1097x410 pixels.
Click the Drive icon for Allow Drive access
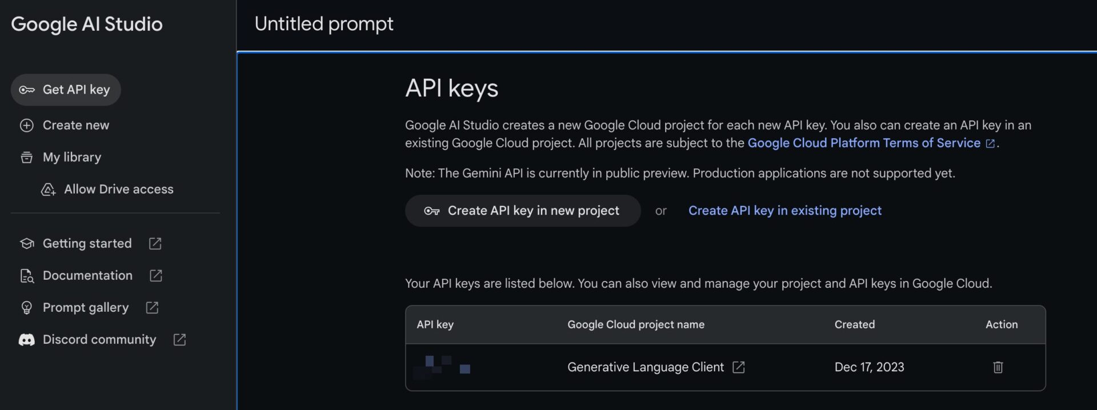click(x=49, y=190)
